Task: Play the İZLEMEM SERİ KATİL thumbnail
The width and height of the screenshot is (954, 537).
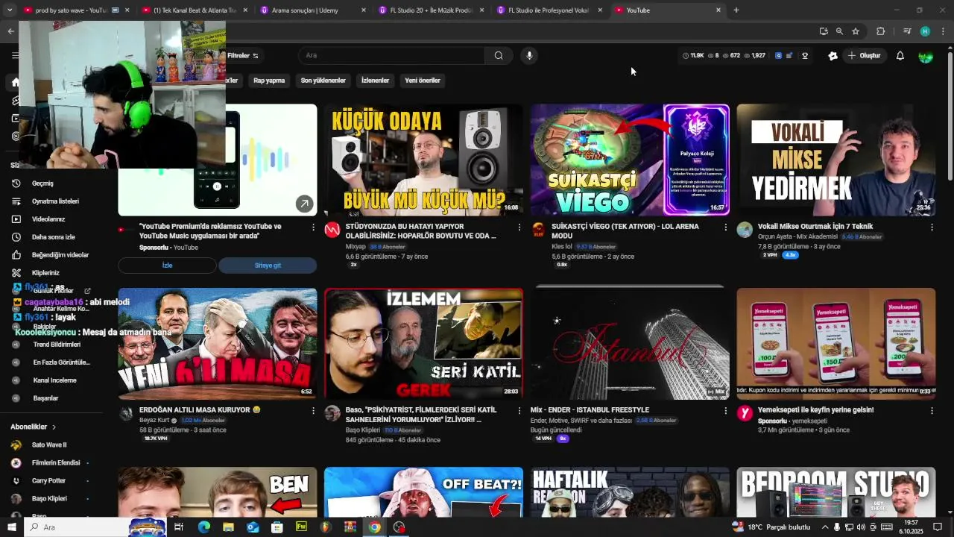Action: click(423, 343)
